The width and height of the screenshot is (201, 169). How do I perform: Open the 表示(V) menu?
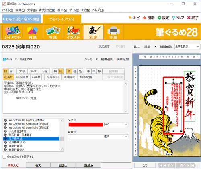click(x=62, y=10)
